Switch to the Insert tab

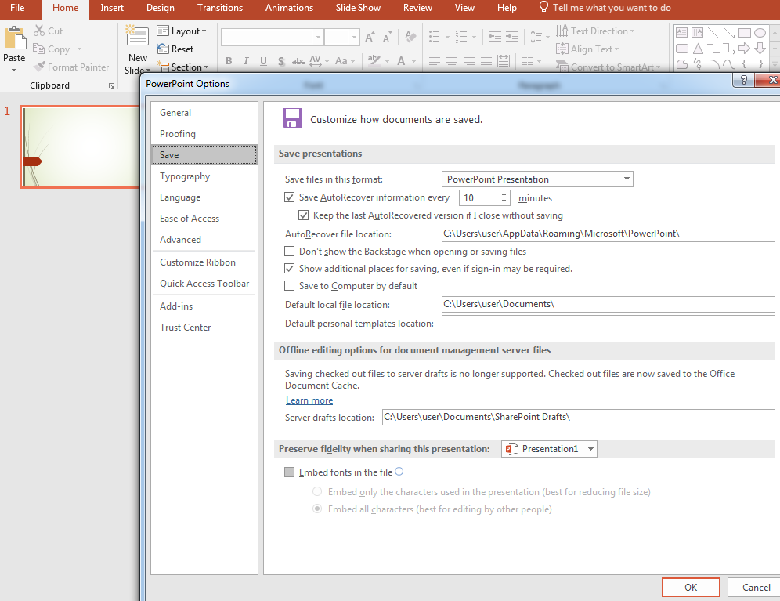(112, 8)
